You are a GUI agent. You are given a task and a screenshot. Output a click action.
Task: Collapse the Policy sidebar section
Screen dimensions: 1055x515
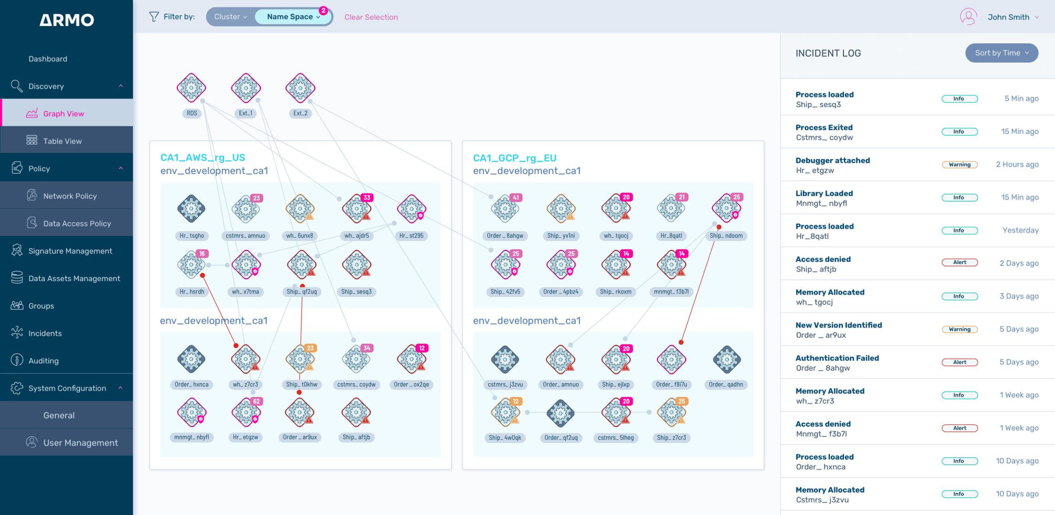[x=121, y=168]
